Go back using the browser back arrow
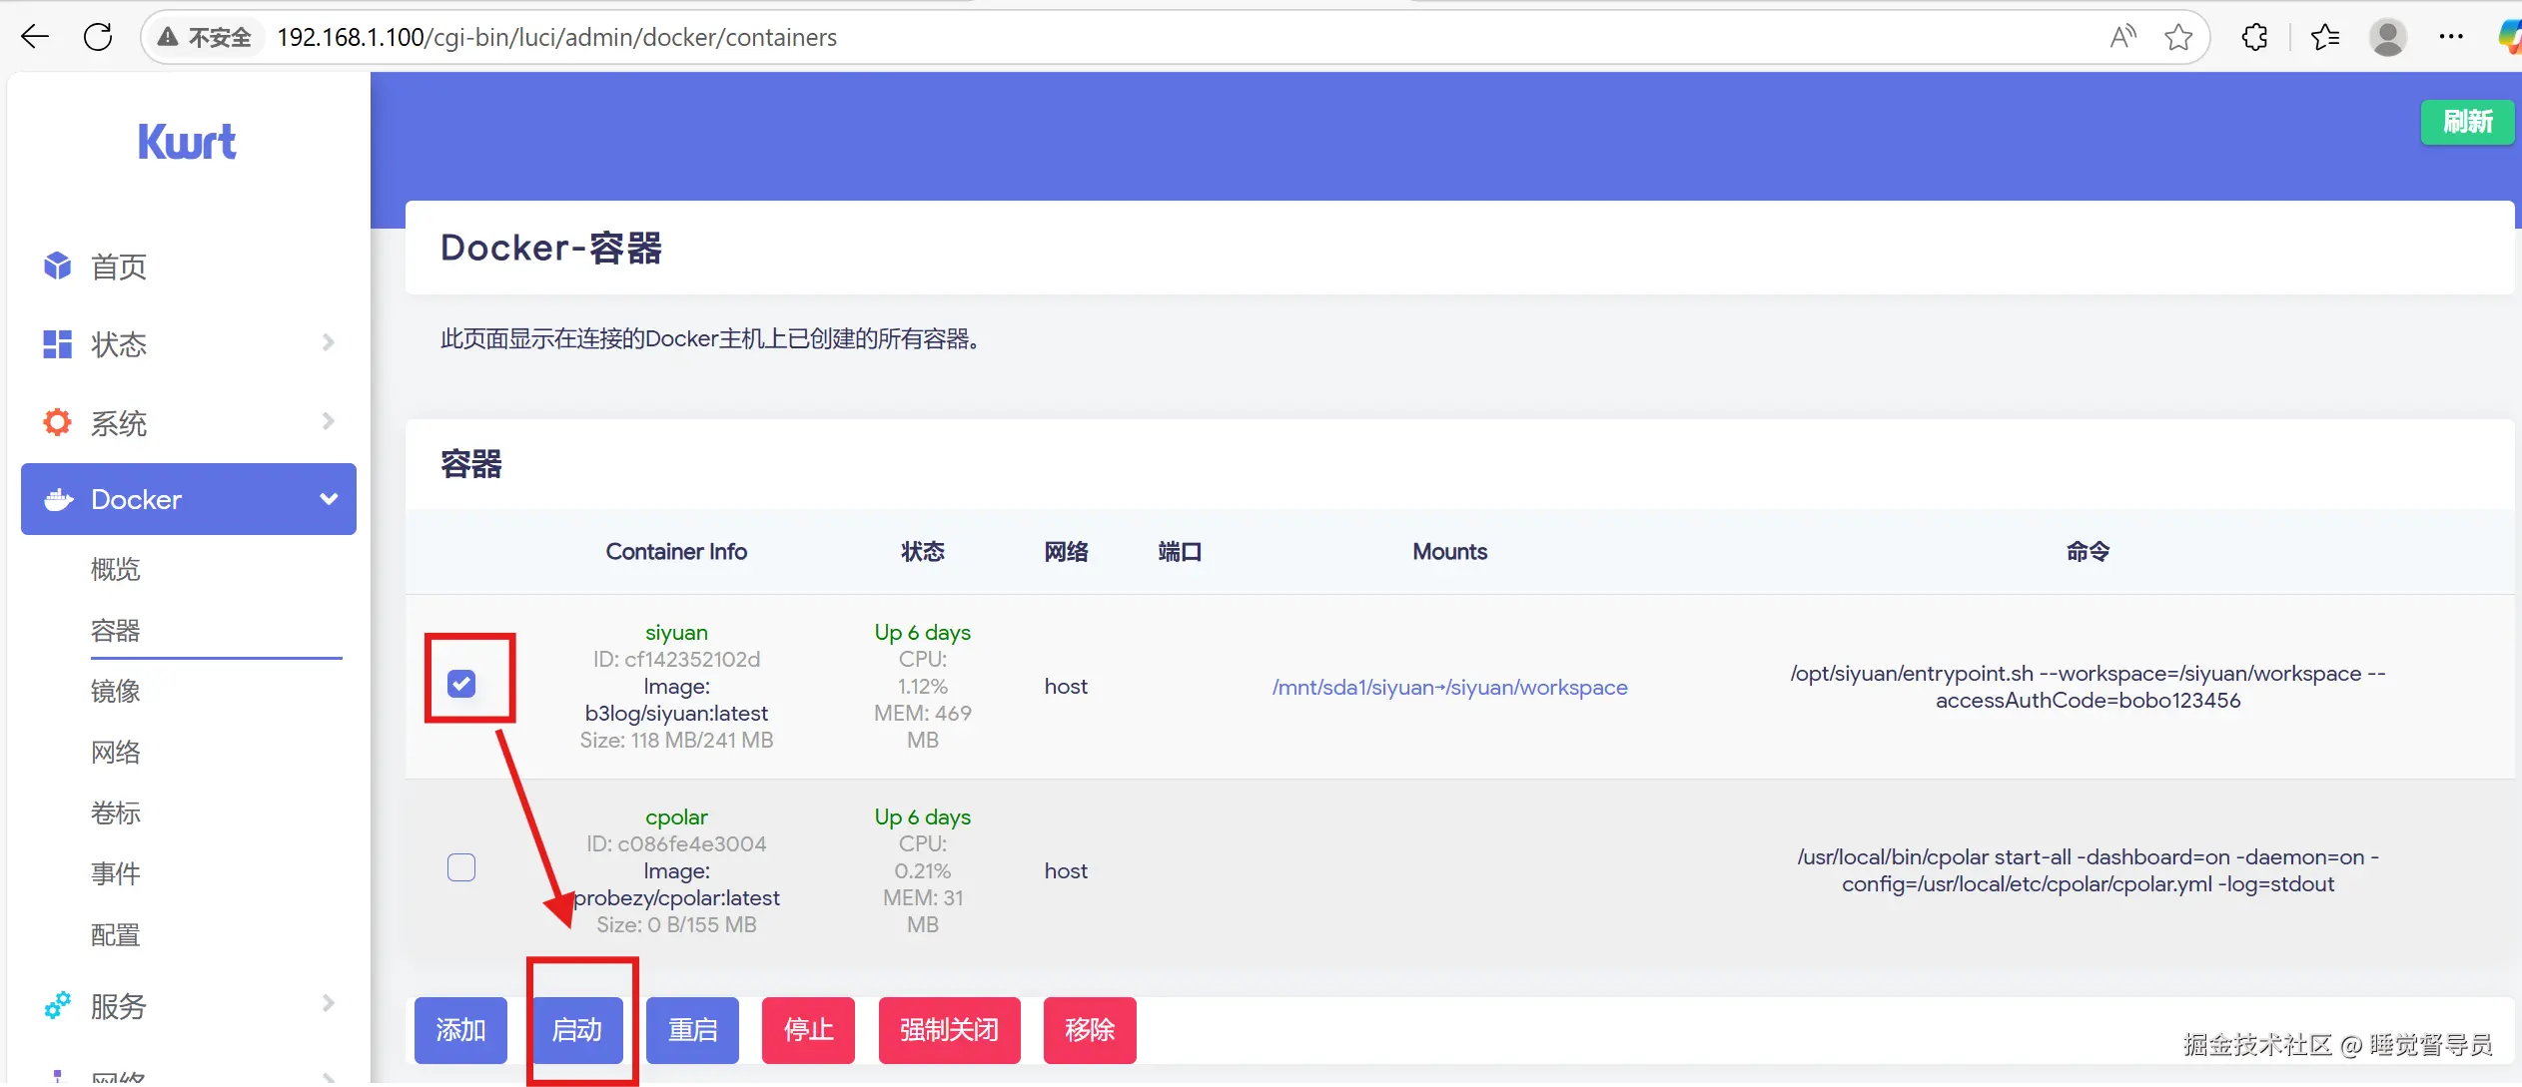 coord(35,37)
